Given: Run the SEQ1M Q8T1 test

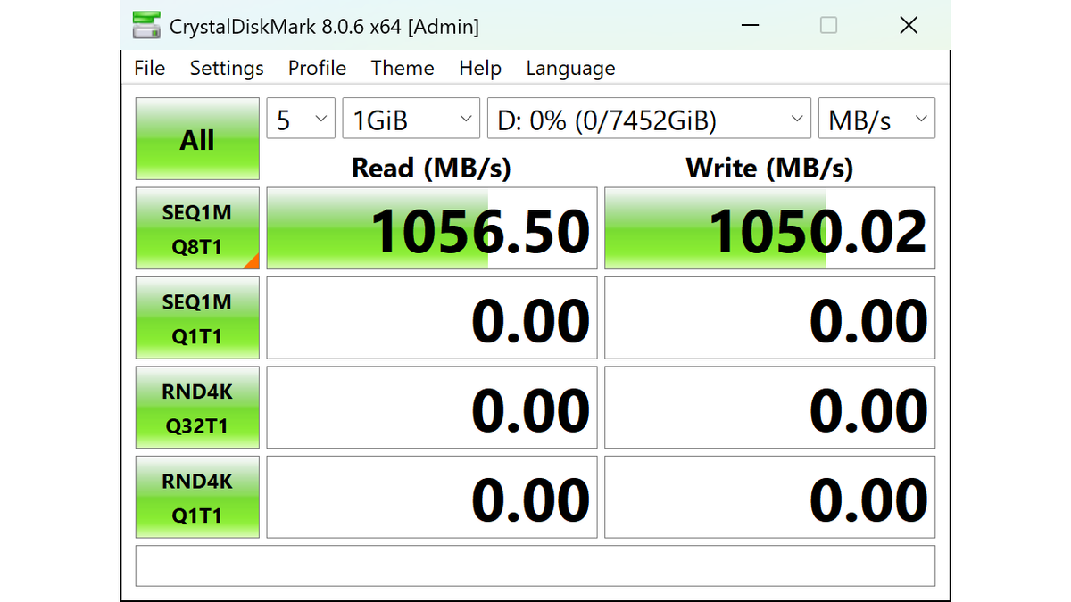Looking at the screenshot, I should point(197,228).
